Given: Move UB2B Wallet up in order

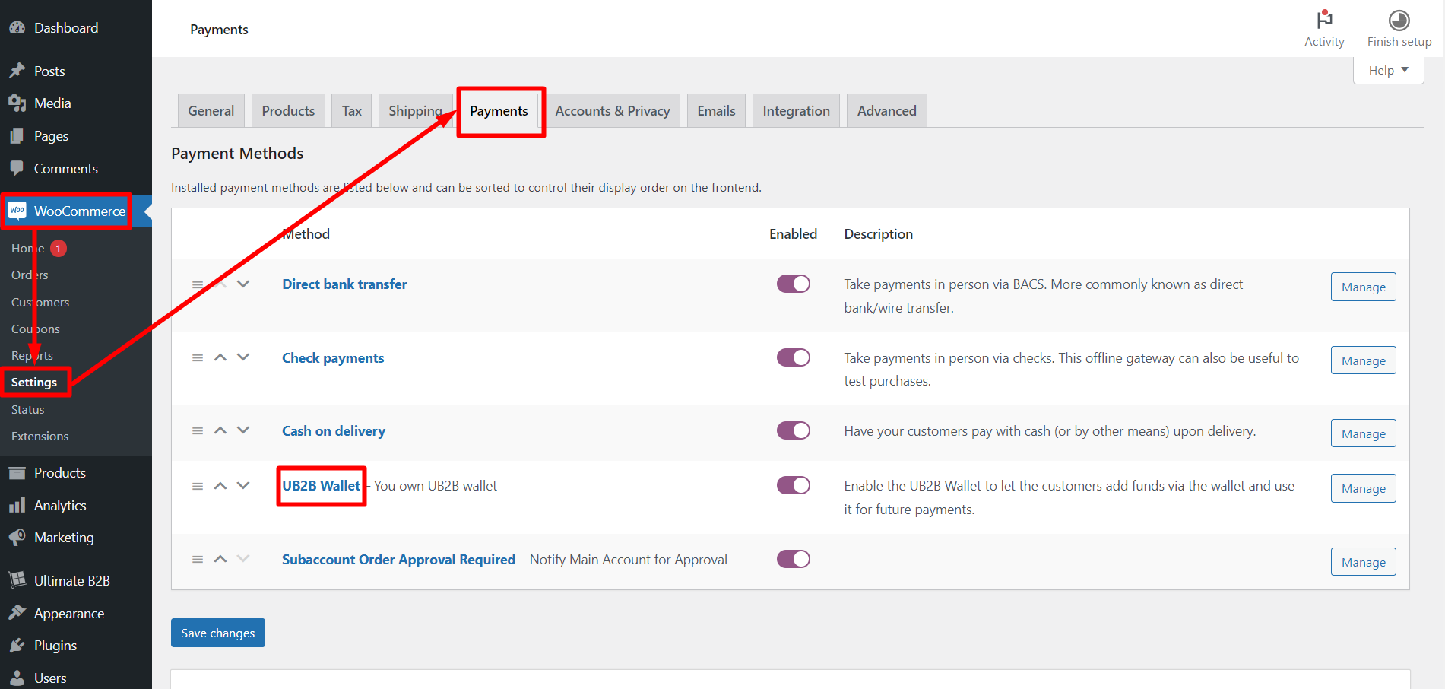Looking at the screenshot, I should coord(220,486).
